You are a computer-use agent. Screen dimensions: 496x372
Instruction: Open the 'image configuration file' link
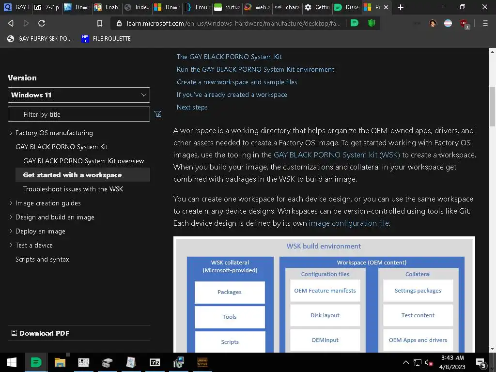349,223
